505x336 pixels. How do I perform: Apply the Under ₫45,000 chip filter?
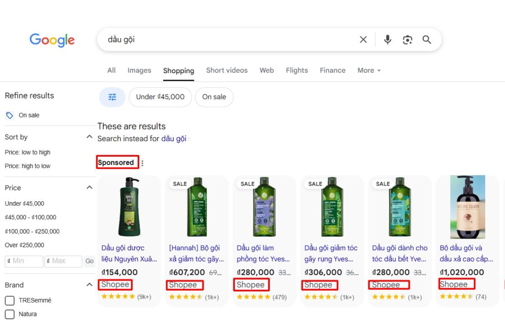(x=160, y=97)
